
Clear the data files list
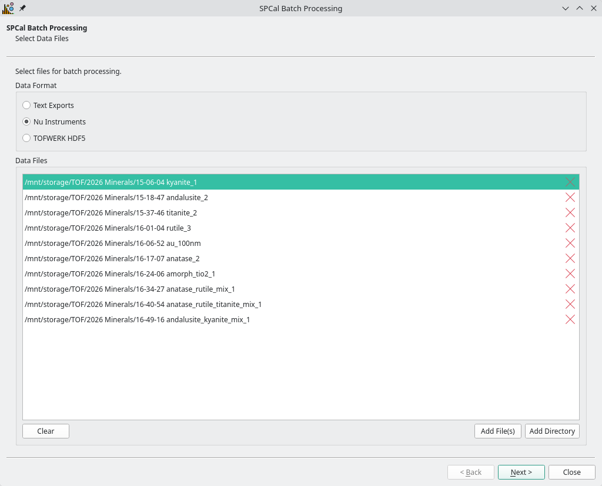click(x=46, y=431)
